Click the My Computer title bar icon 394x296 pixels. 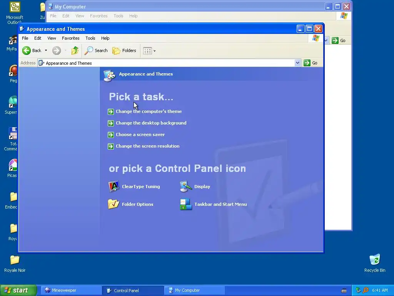tap(50, 6)
